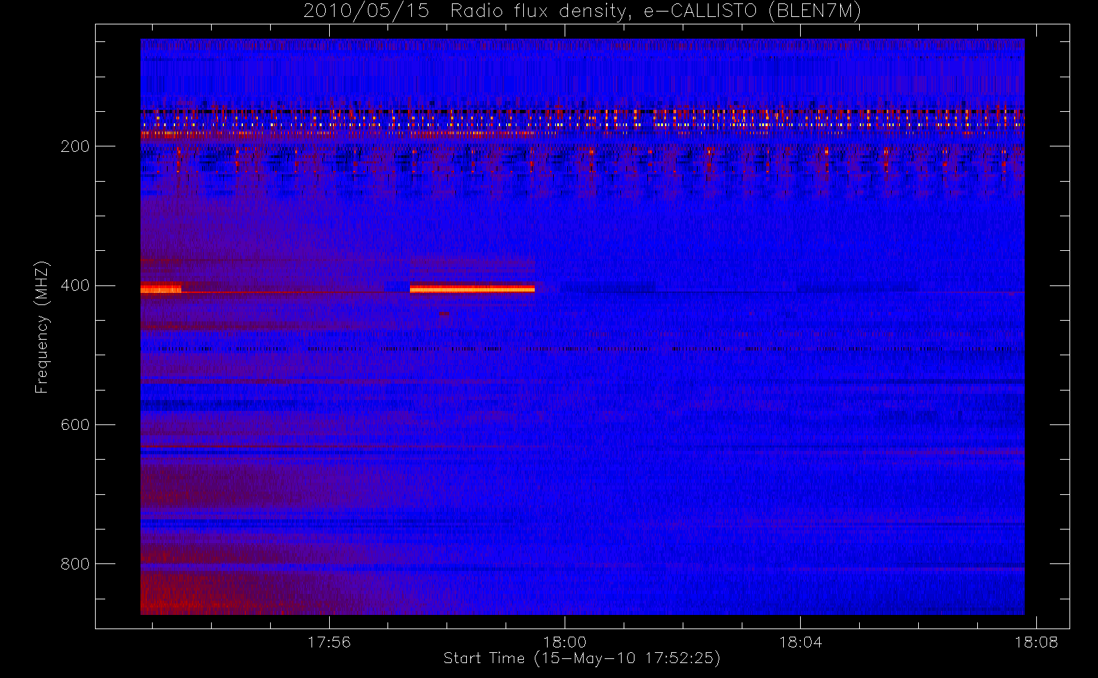Click the bright yellow-red burst band after 17:56 near 400 MHz
This screenshot has height=678, width=1098.
(x=472, y=289)
